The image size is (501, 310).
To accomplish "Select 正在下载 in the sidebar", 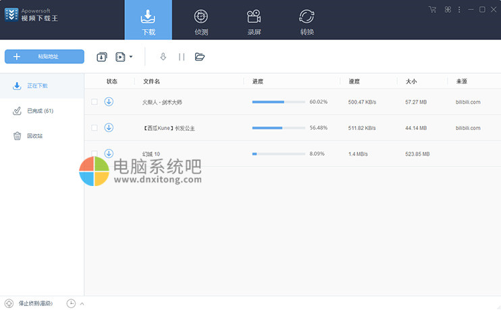I will 42,86.
